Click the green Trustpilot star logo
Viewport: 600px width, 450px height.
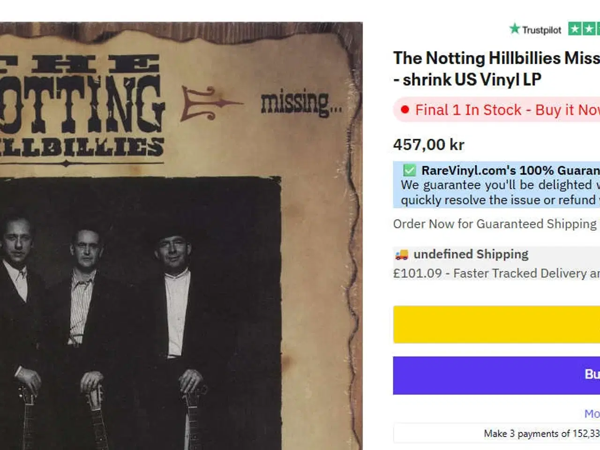point(514,30)
